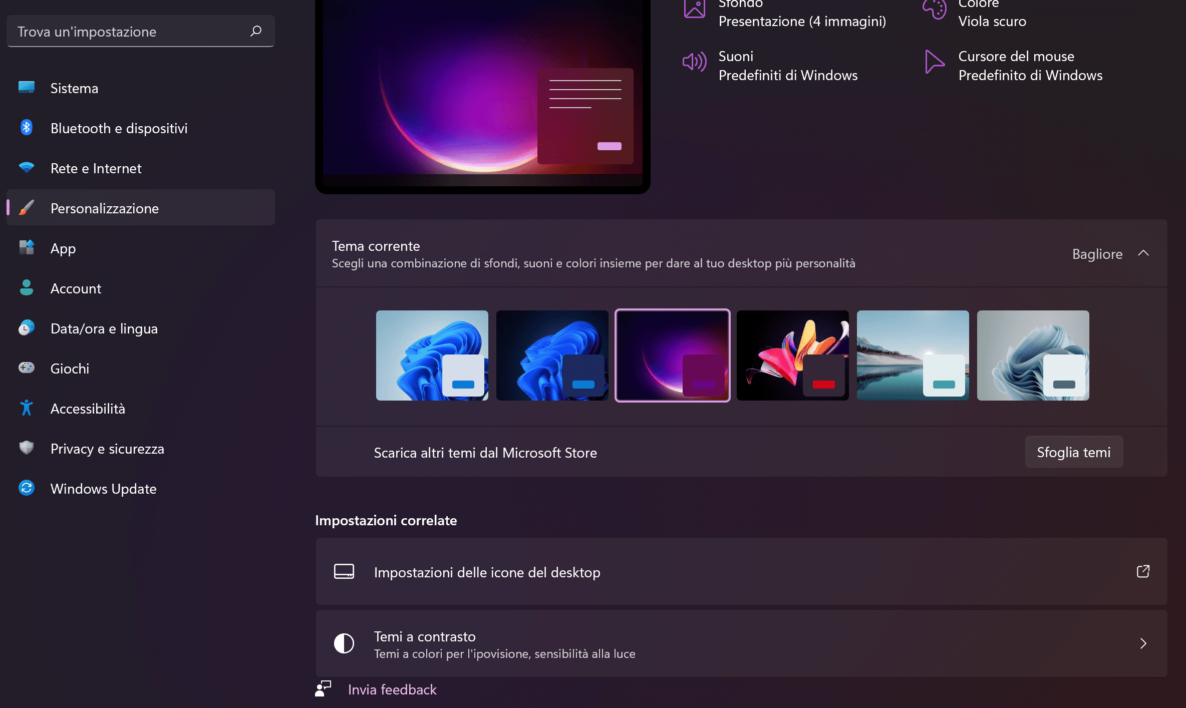Select the light blue Windows bloom theme
The width and height of the screenshot is (1186, 708).
[432, 356]
